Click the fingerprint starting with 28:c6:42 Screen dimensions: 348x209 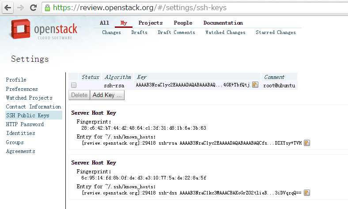point(144,128)
